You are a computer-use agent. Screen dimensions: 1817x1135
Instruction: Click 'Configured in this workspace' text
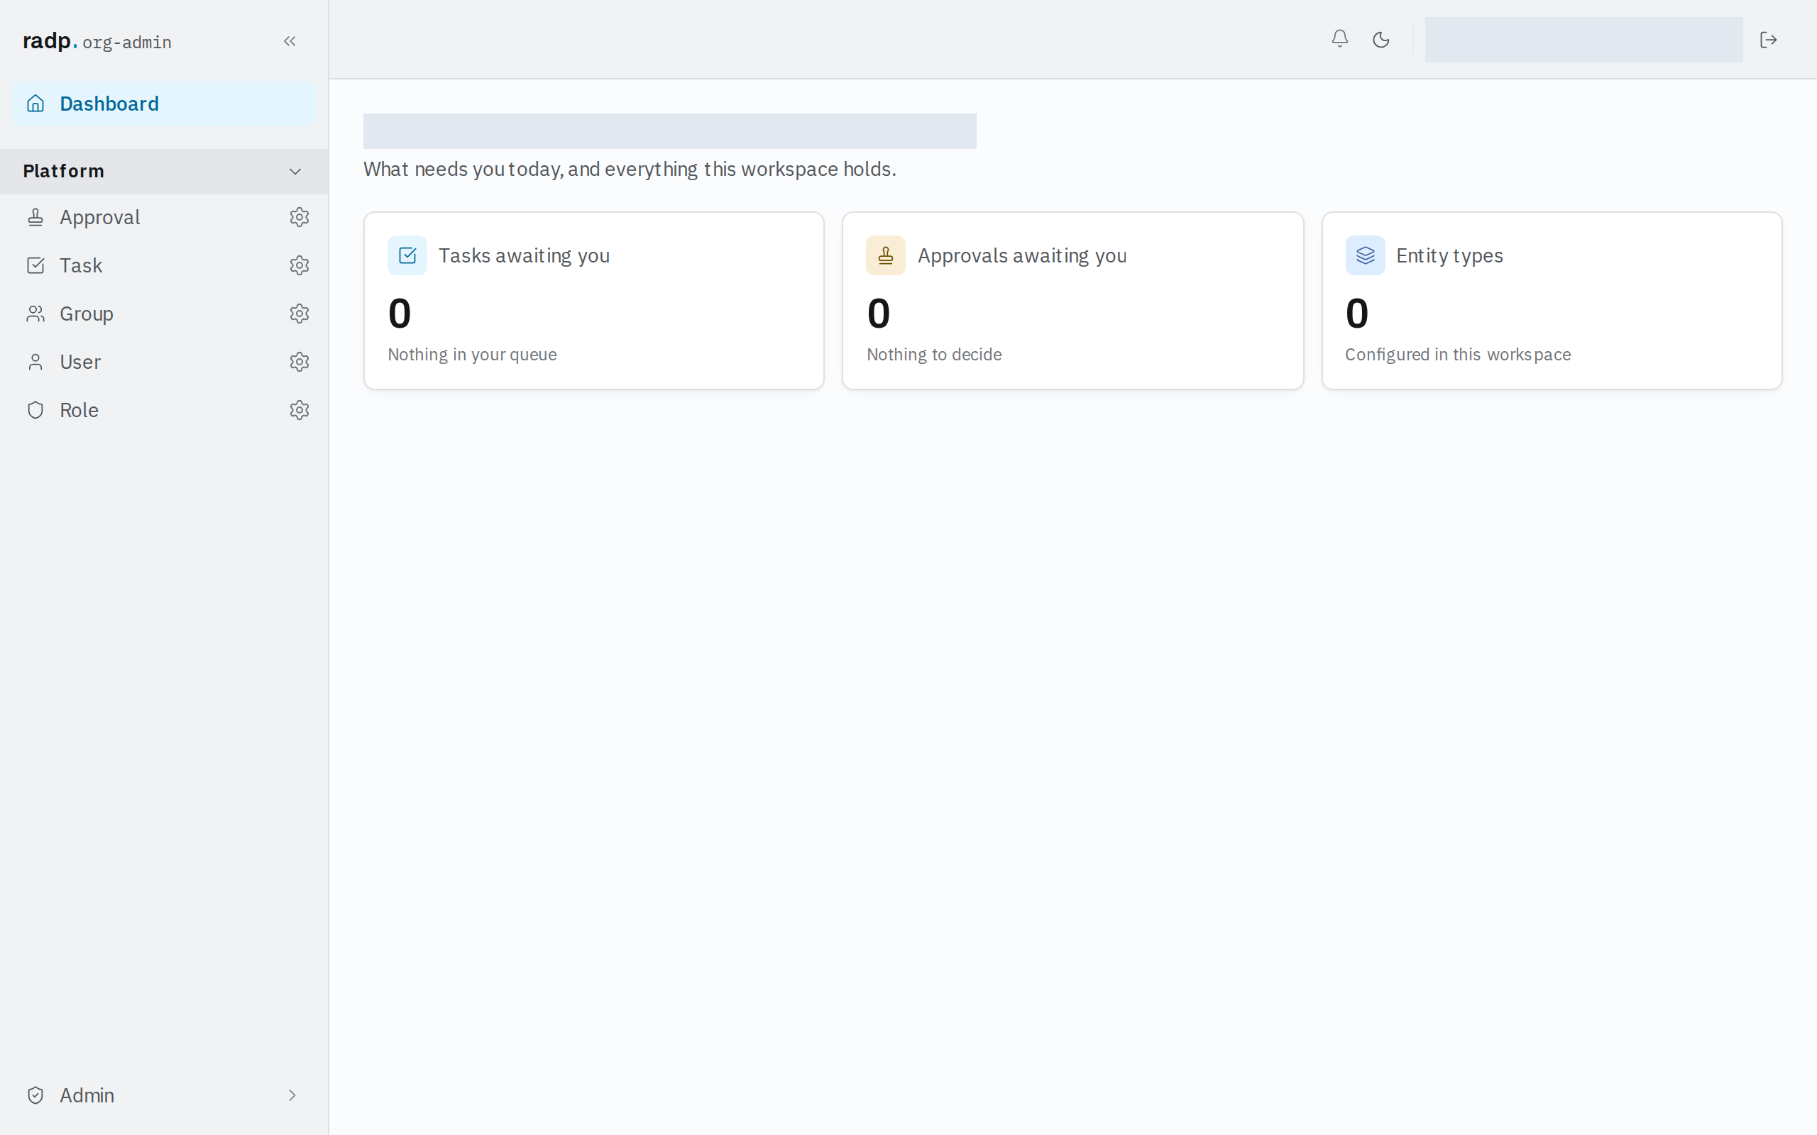[1457, 354]
